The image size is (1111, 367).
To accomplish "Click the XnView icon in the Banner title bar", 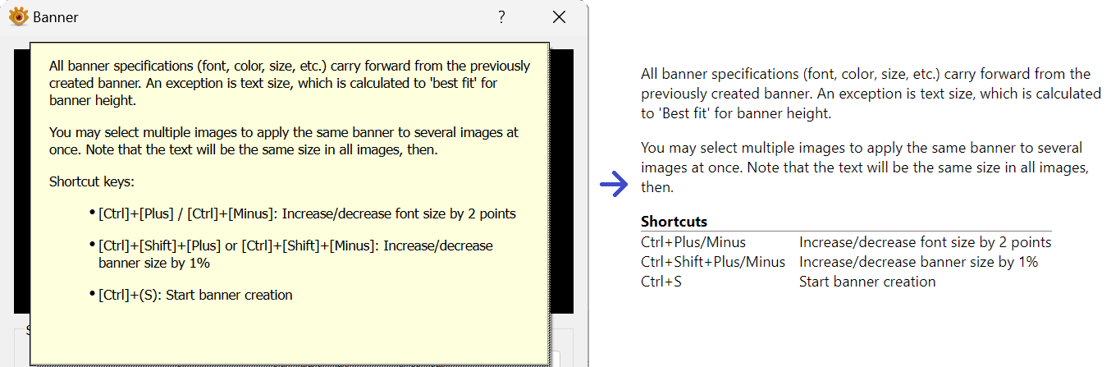I will 19,16.
